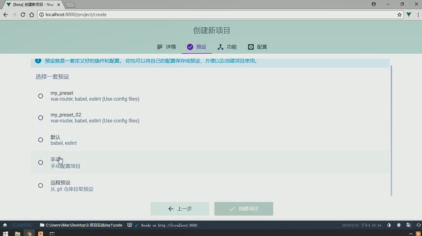422x236 pixels.
Task: Select the my_preset radio button
Action: [x=41, y=96]
